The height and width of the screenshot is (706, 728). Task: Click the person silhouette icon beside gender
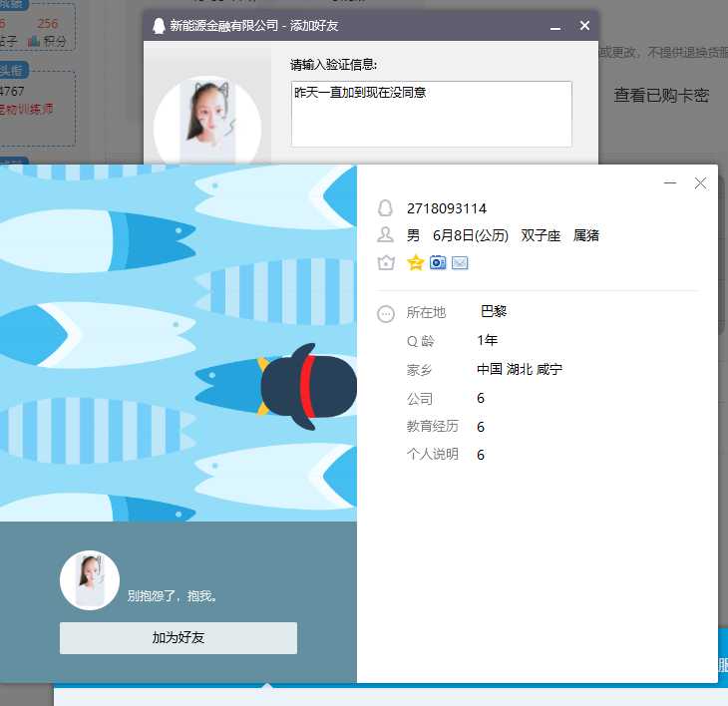(x=385, y=235)
